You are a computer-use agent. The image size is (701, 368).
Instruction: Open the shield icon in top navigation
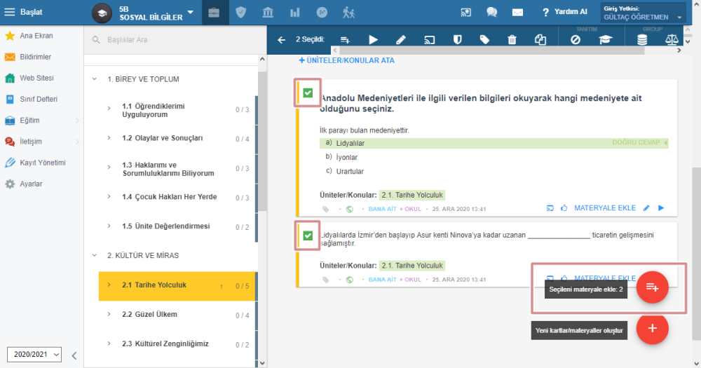tap(241, 13)
